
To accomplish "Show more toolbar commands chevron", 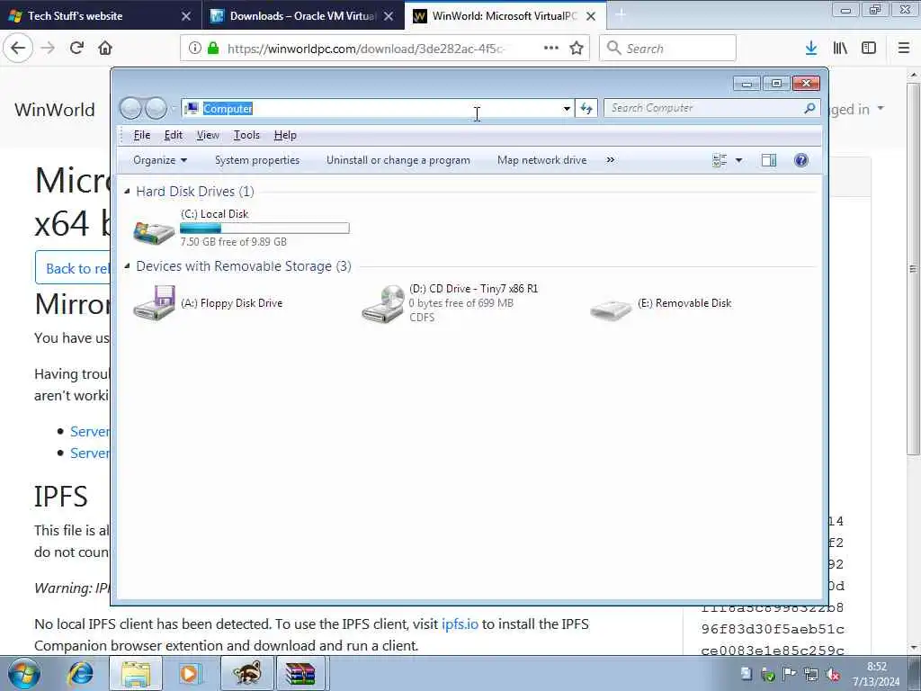I will [611, 160].
